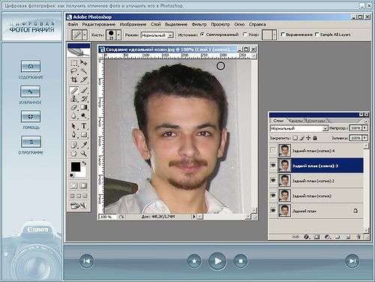The height and width of the screenshot is (282, 375).
Task: Select the Rectangular Marquee tool
Action: pos(74,62)
